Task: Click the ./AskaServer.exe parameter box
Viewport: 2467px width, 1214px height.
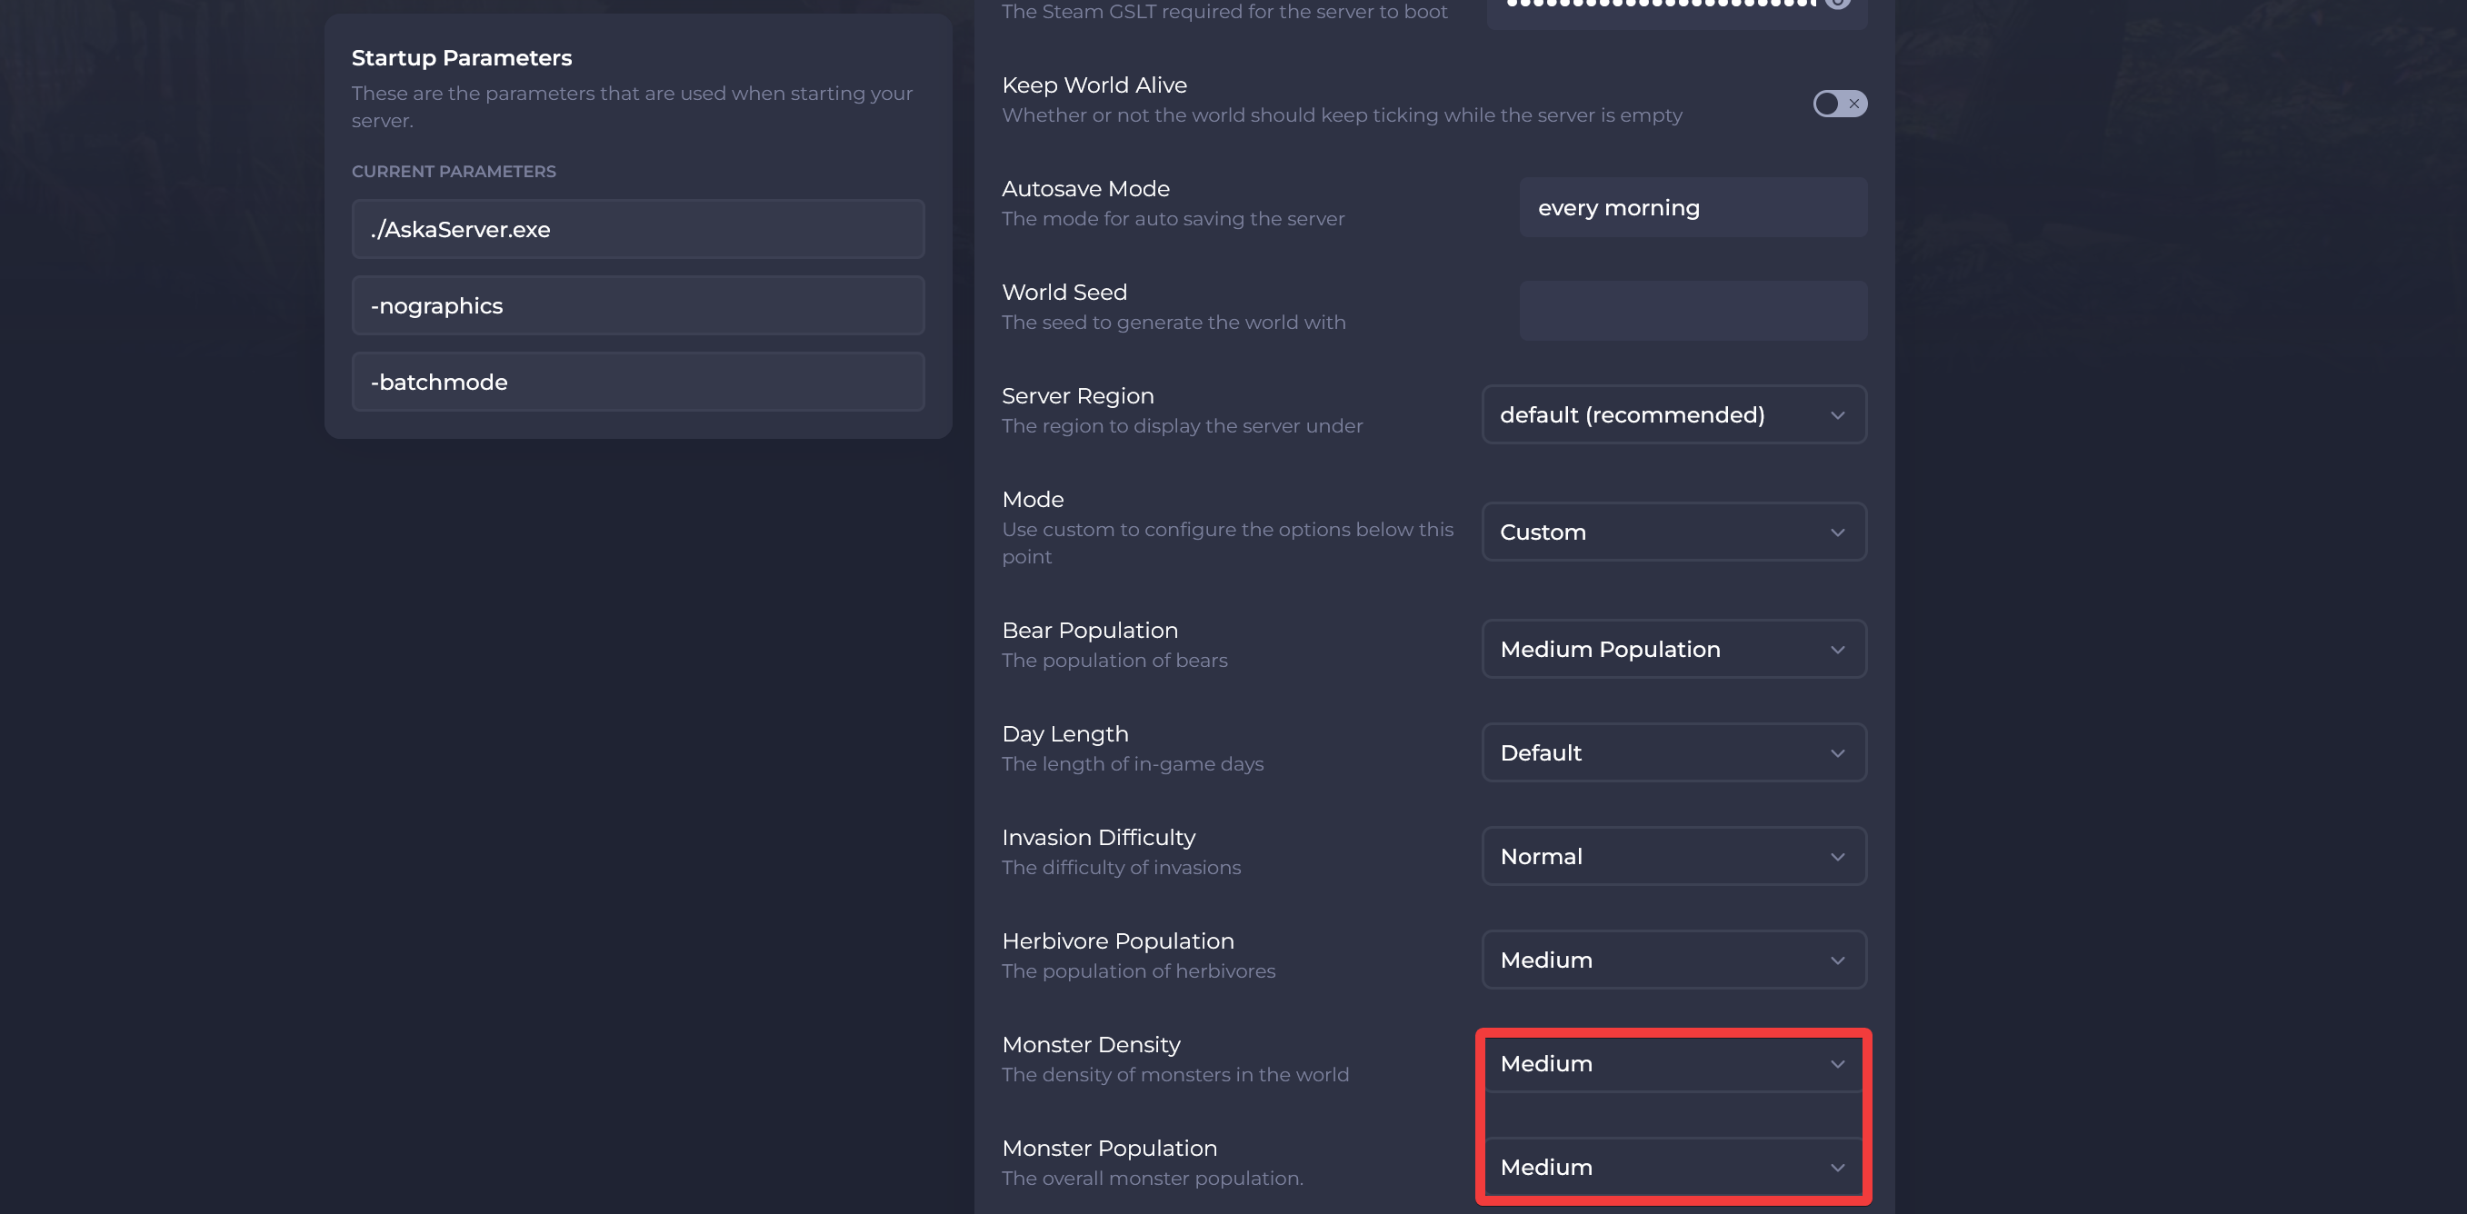Action: tap(638, 229)
